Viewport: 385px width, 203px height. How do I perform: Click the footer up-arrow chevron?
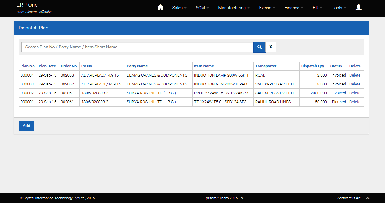[x=368, y=198]
